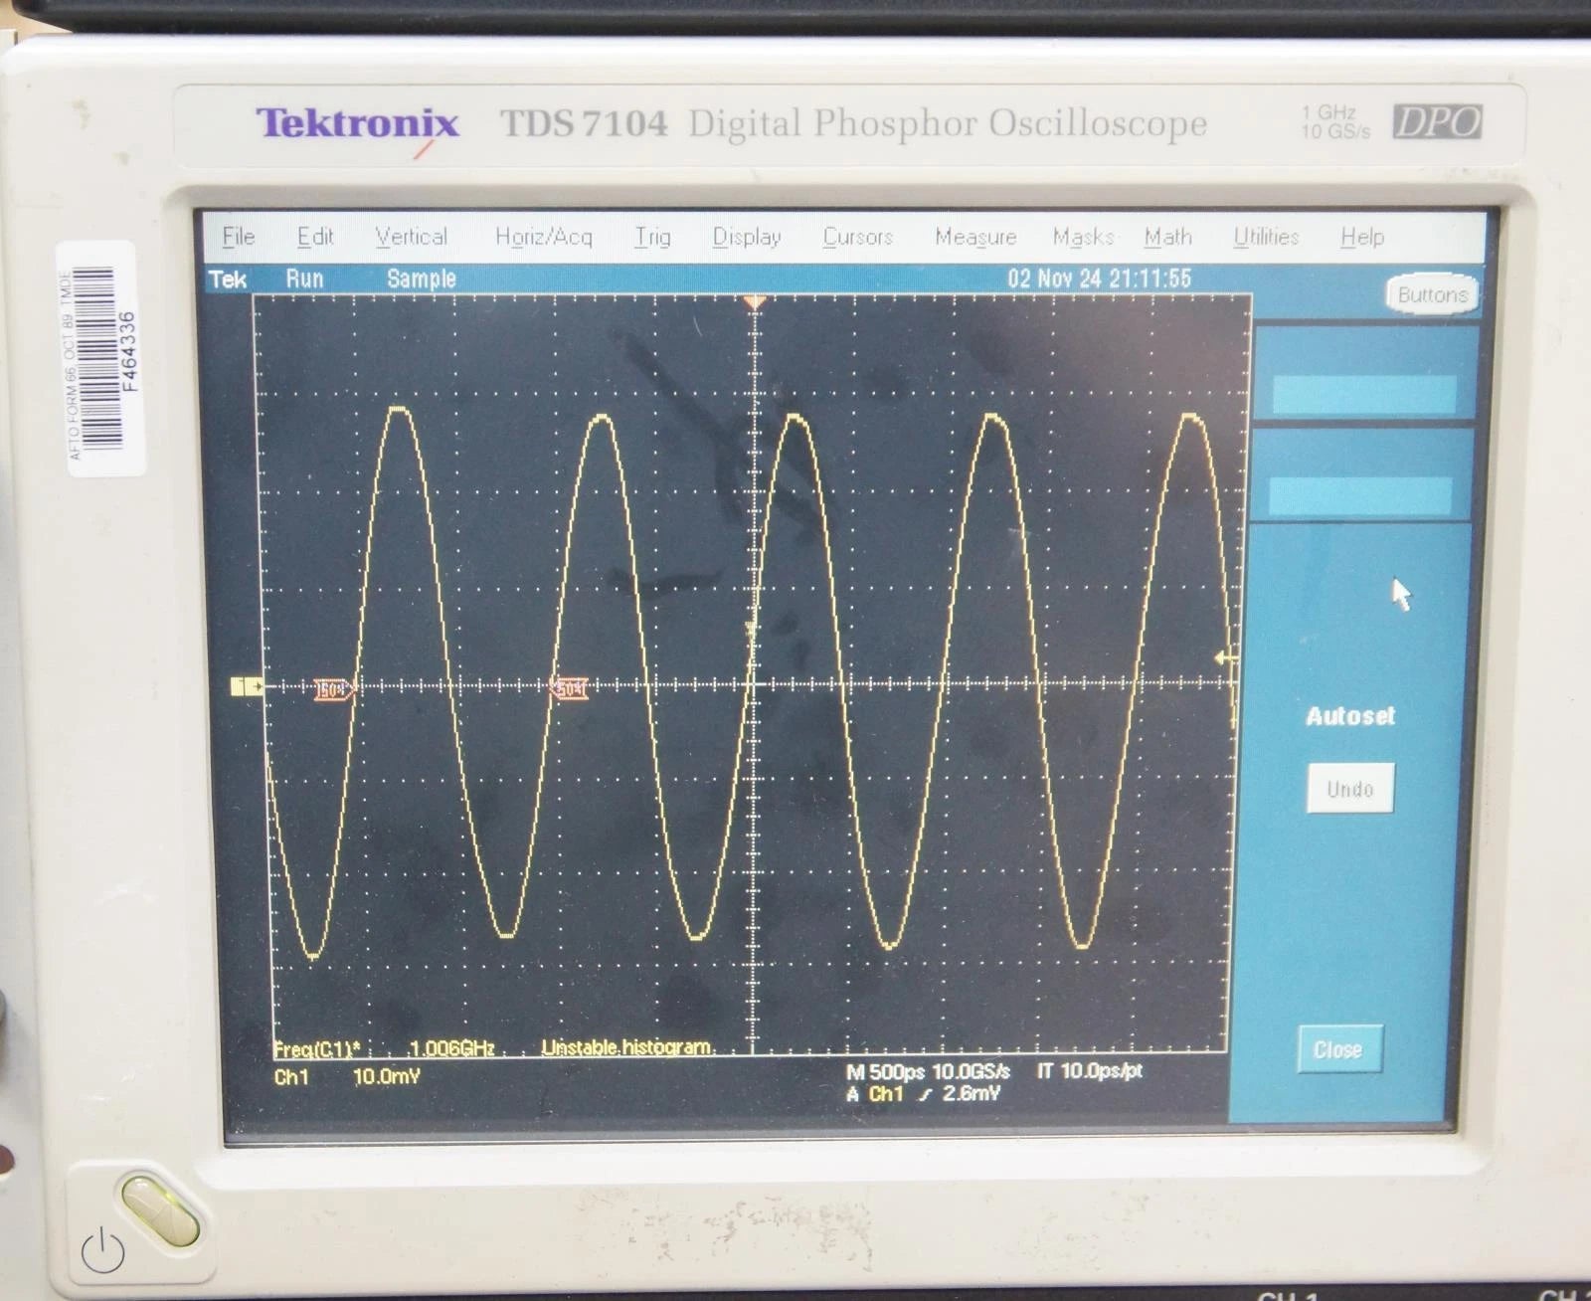Open the Edit menu
Image resolution: width=1591 pixels, height=1301 pixels.
[315, 237]
